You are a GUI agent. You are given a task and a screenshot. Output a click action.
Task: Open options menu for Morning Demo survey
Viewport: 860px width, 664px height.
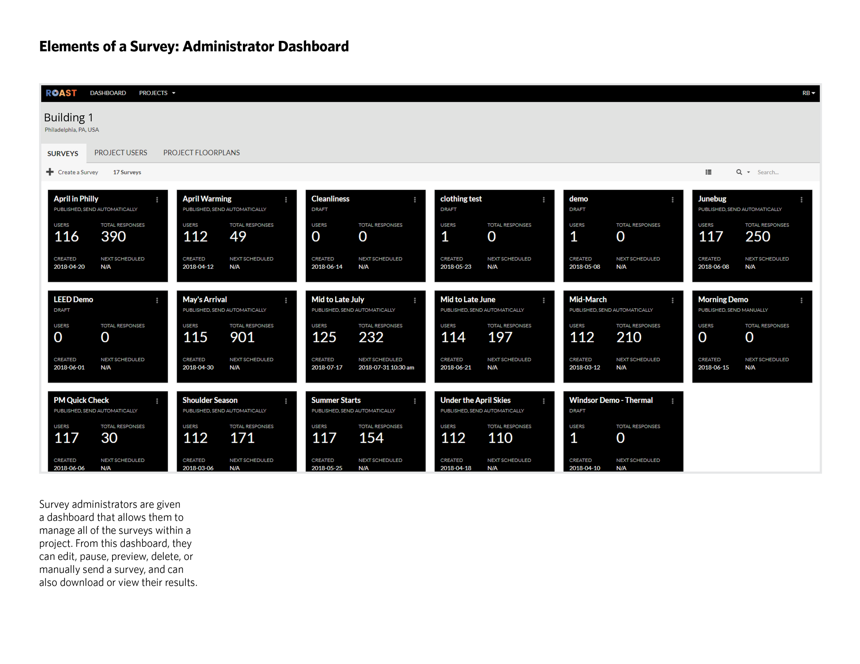point(801,300)
